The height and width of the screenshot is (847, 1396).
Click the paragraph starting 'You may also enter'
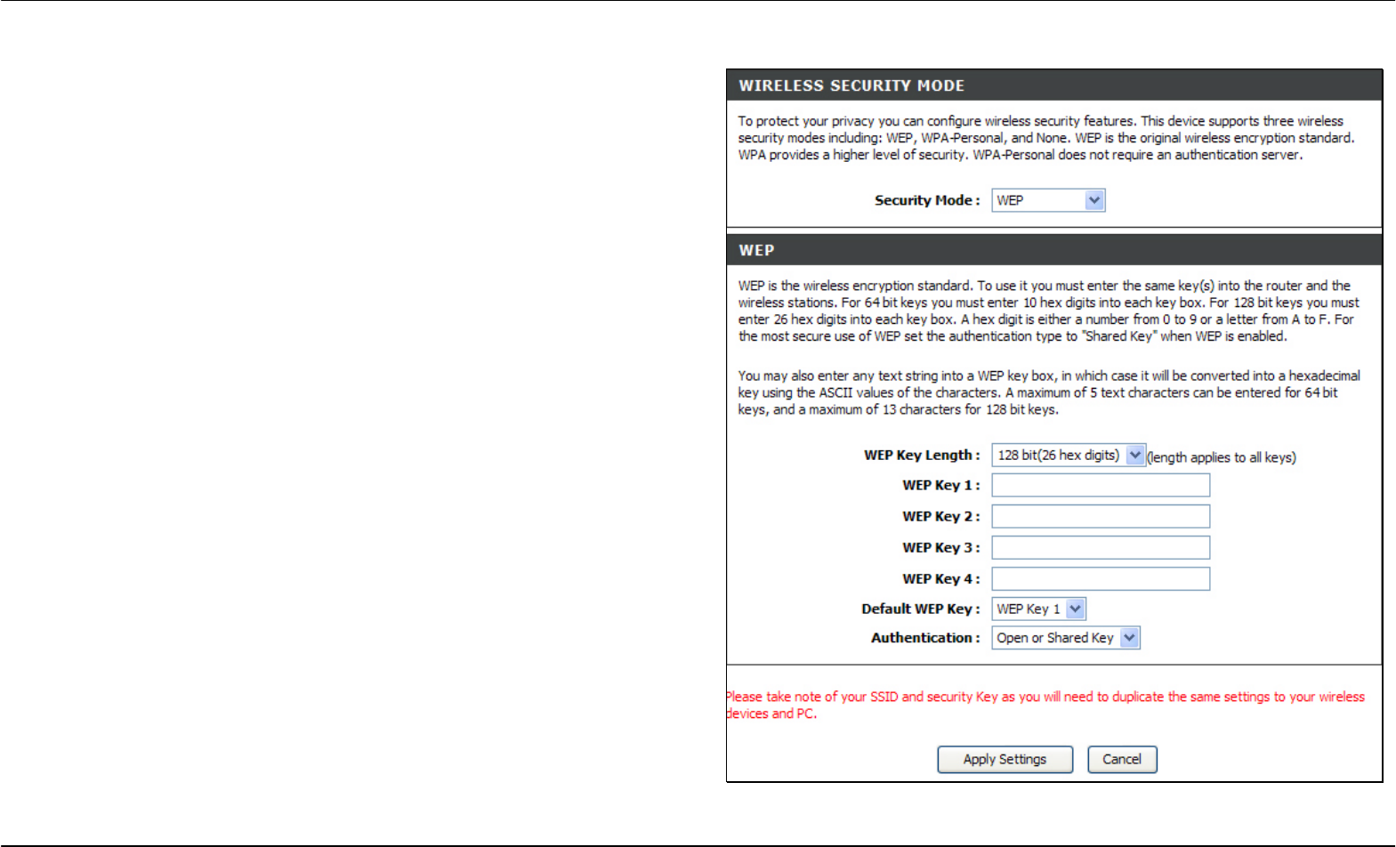pos(1049,392)
